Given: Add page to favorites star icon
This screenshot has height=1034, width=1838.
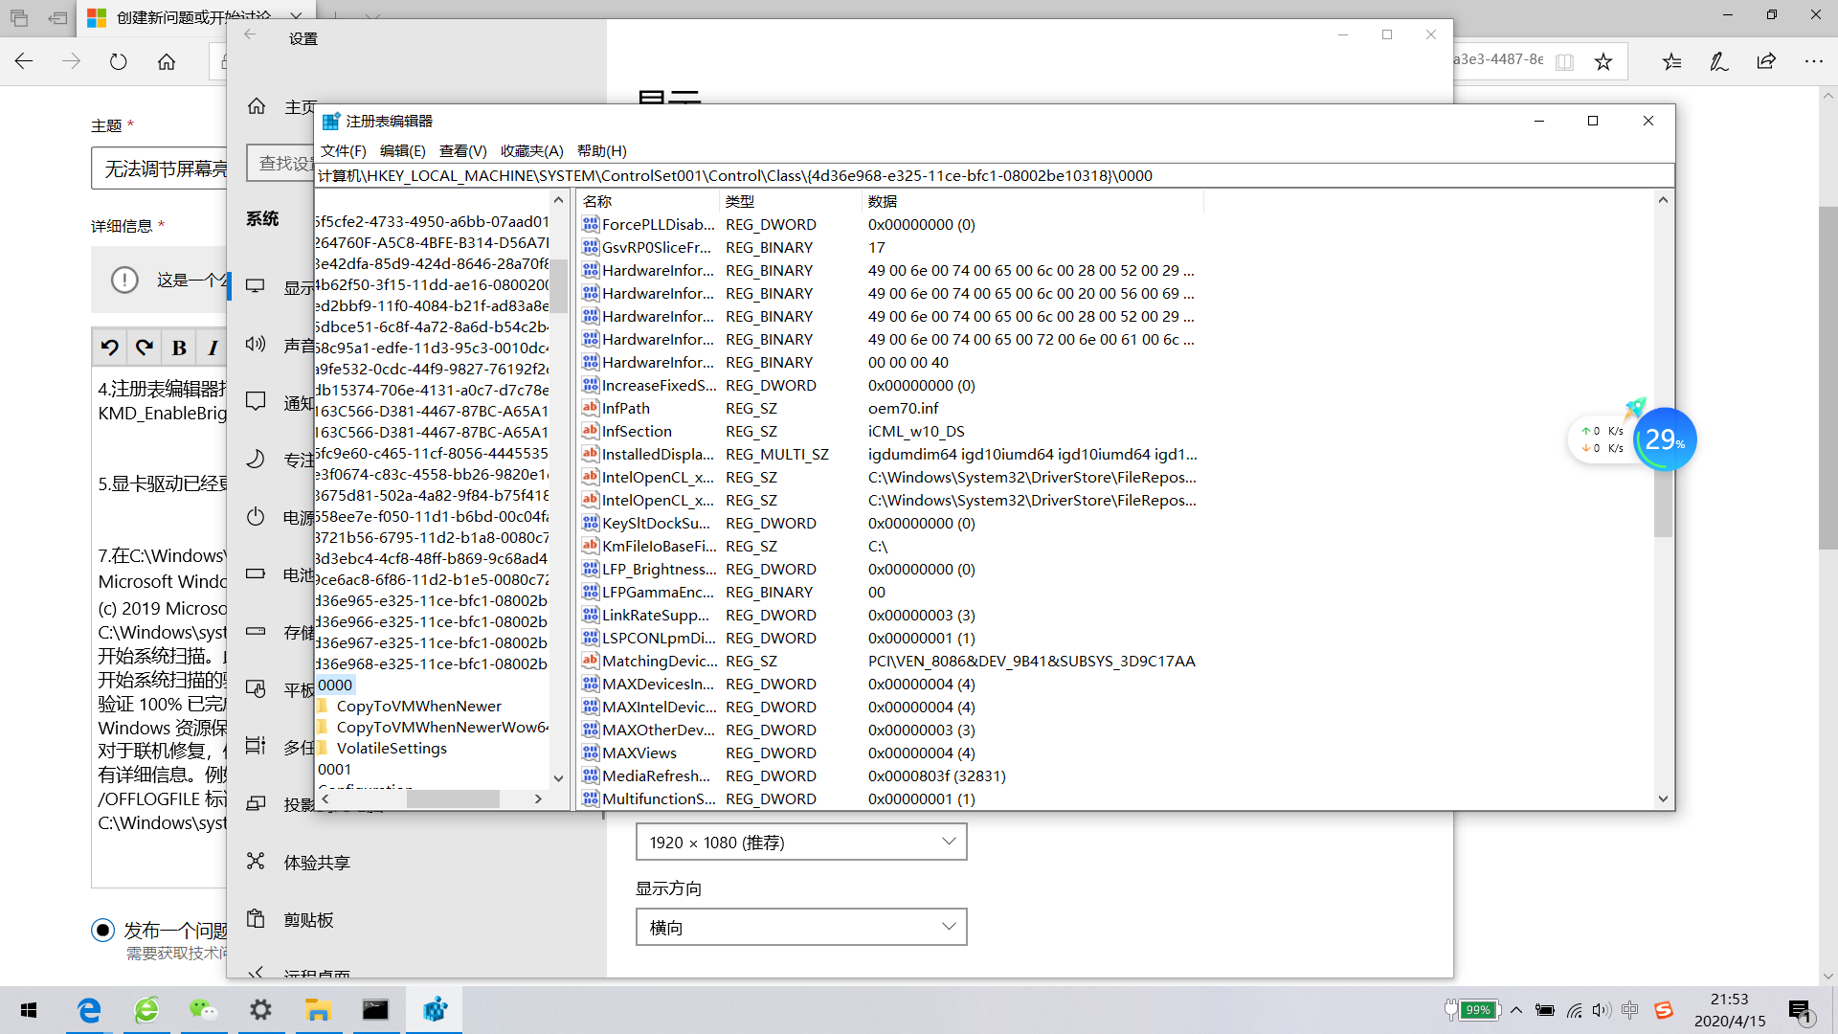Looking at the screenshot, I should click(x=1603, y=62).
